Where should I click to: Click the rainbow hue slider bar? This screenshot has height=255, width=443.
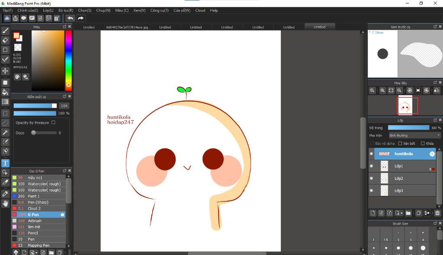tap(68, 58)
